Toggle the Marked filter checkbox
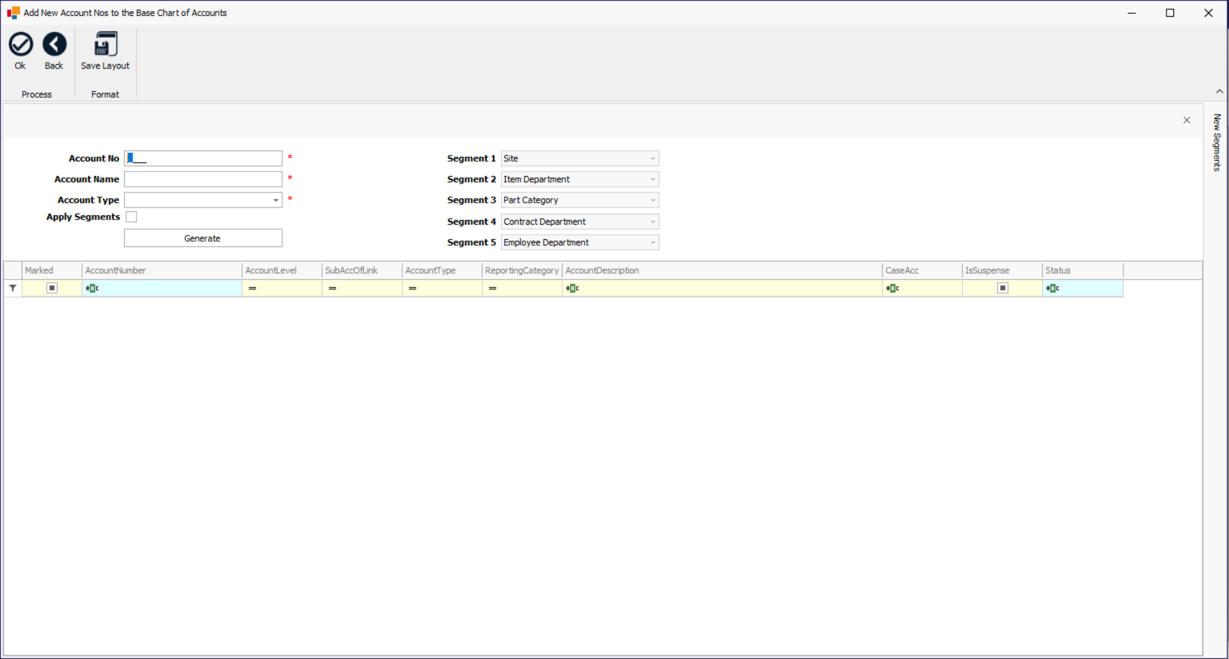1229x659 pixels. (x=52, y=288)
